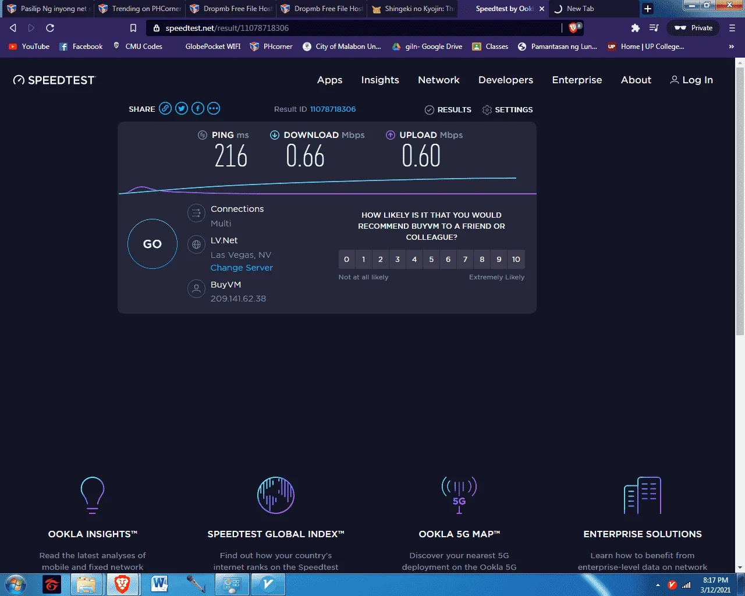Reload the Speedtest page

click(50, 28)
